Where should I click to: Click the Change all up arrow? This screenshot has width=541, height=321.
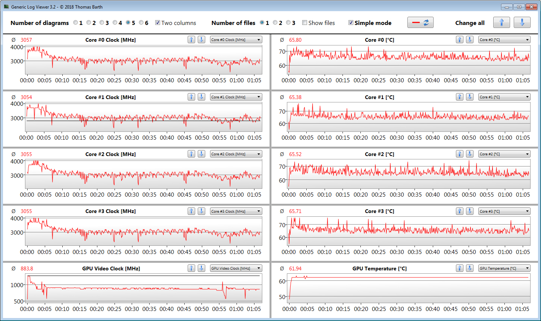coord(501,23)
